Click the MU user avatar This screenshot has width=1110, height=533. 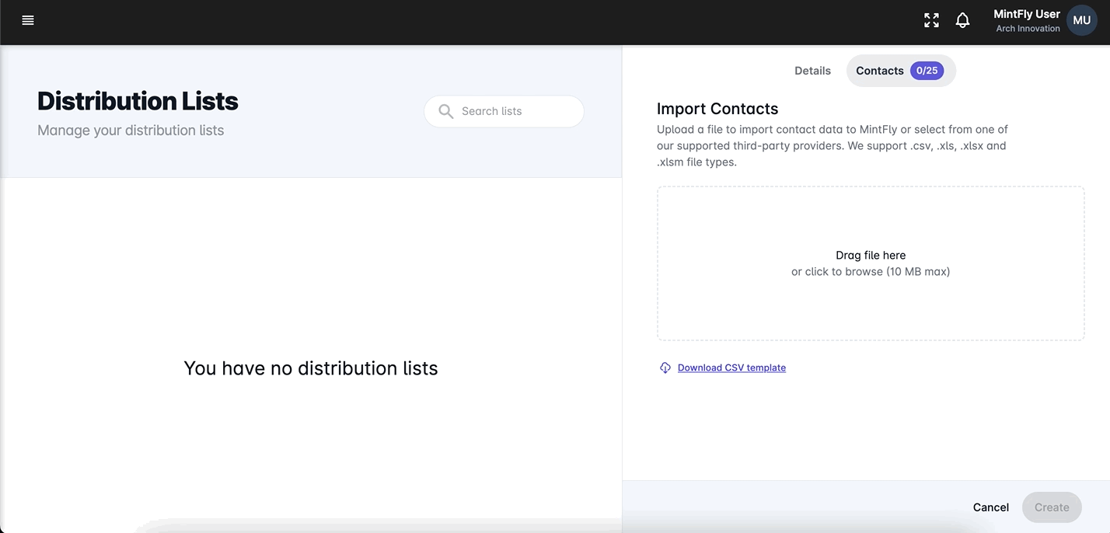(x=1081, y=21)
